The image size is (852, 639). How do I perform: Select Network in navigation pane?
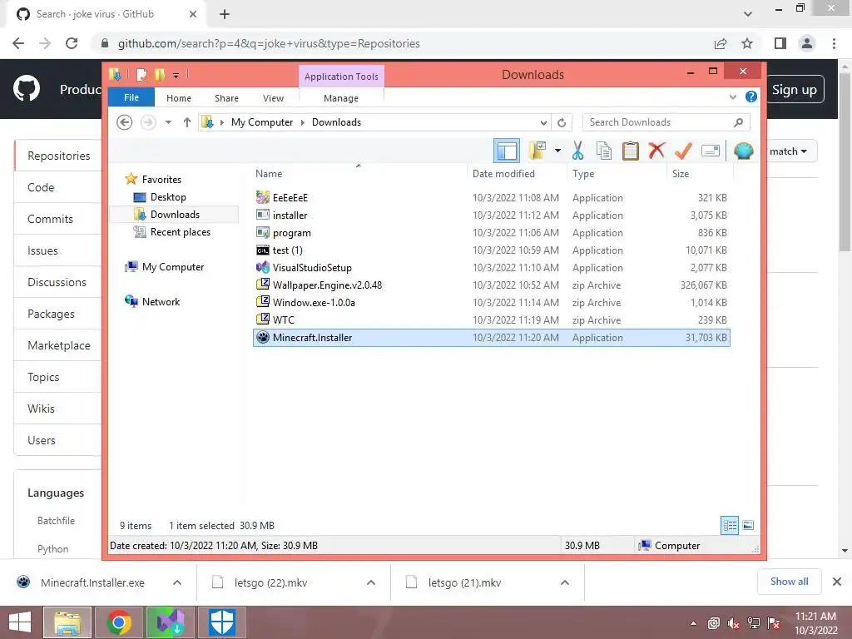tap(161, 301)
